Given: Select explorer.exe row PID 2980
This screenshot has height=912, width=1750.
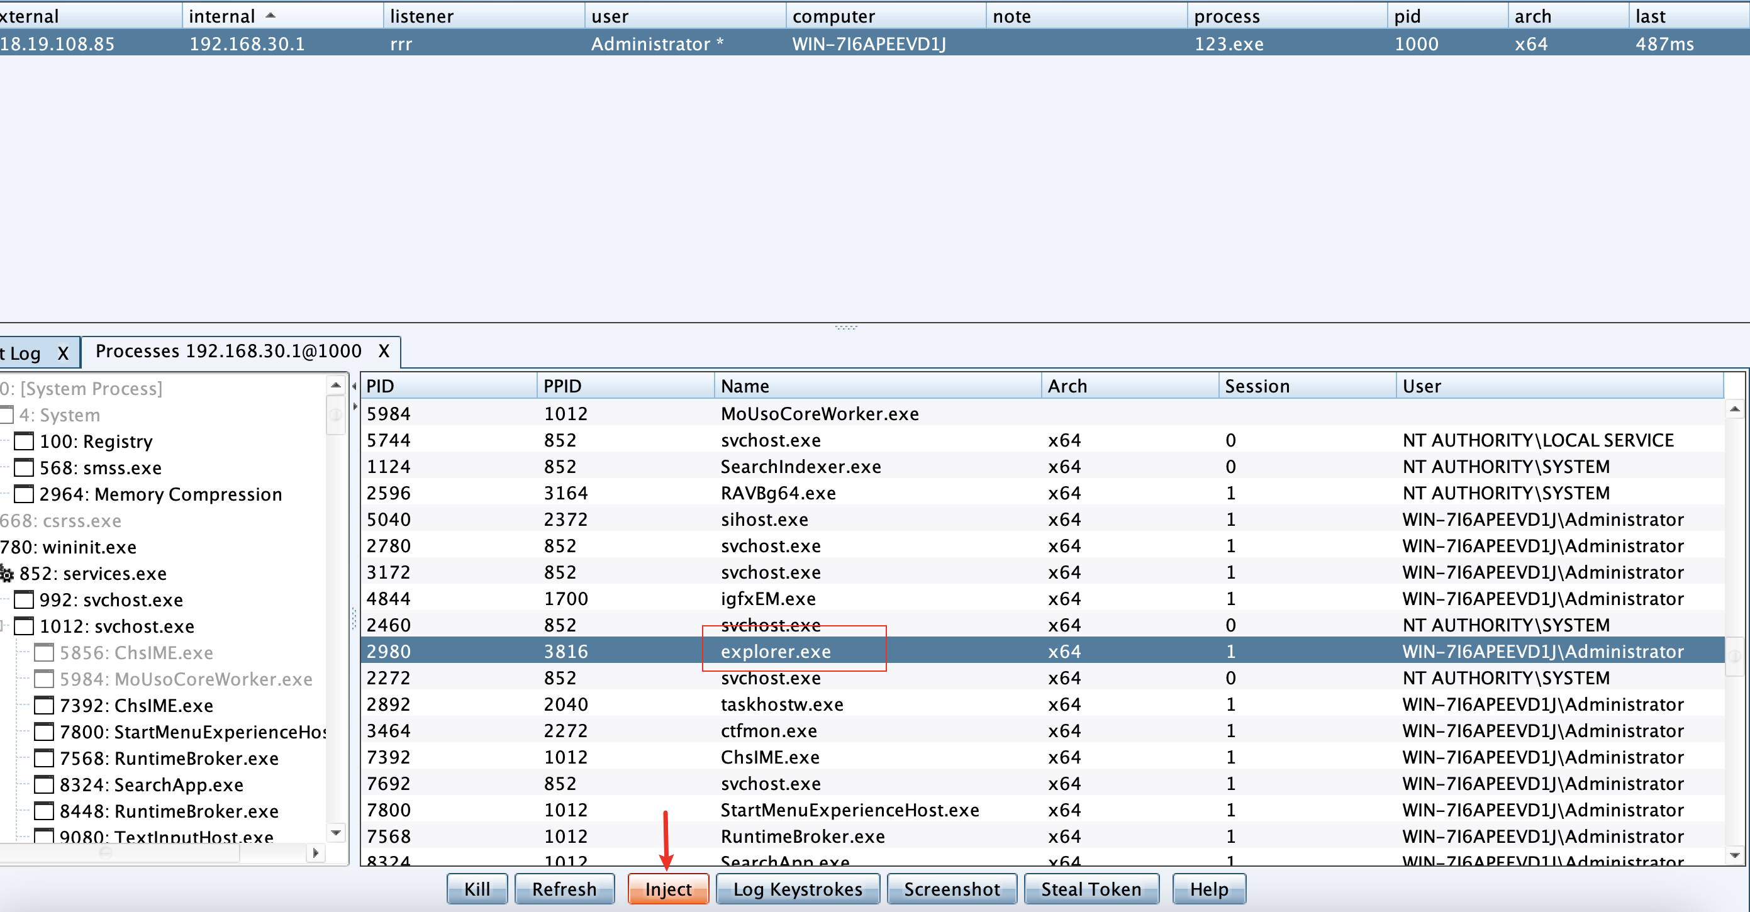Looking at the screenshot, I should click(x=1043, y=651).
